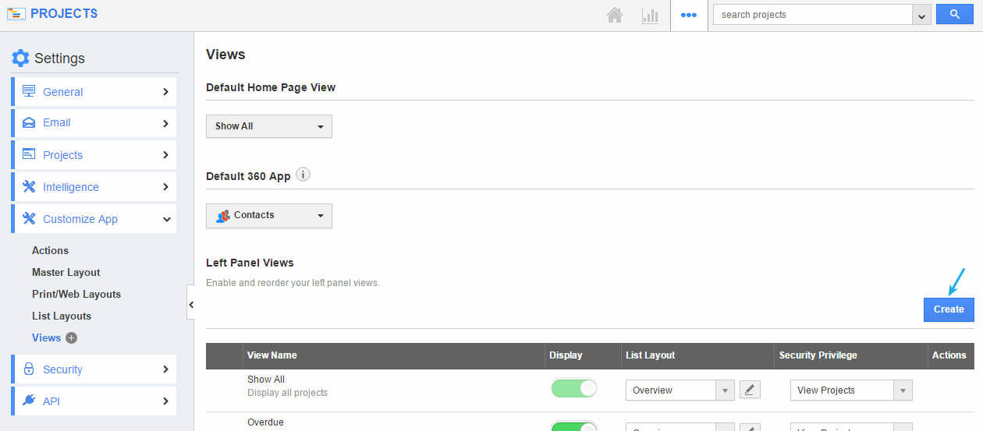This screenshot has width=983, height=431.
Task: Collapse the left settings panel arrow
Action: pos(190,304)
